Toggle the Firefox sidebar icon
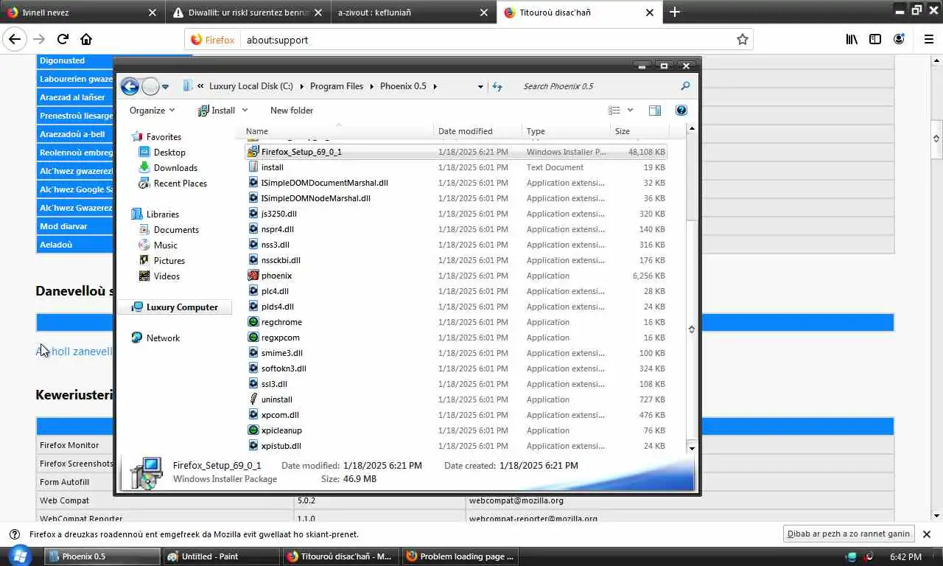Viewport: 943px width, 566px height. pyautogui.click(x=875, y=40)
